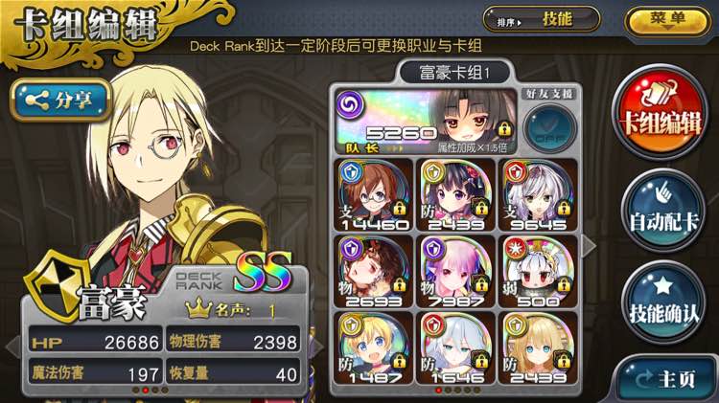Image resolution: width=719 pixels, height=403 pixels.
Task: Expand the 菜单 menu dropdown
Action: click(x=667, y=20)
